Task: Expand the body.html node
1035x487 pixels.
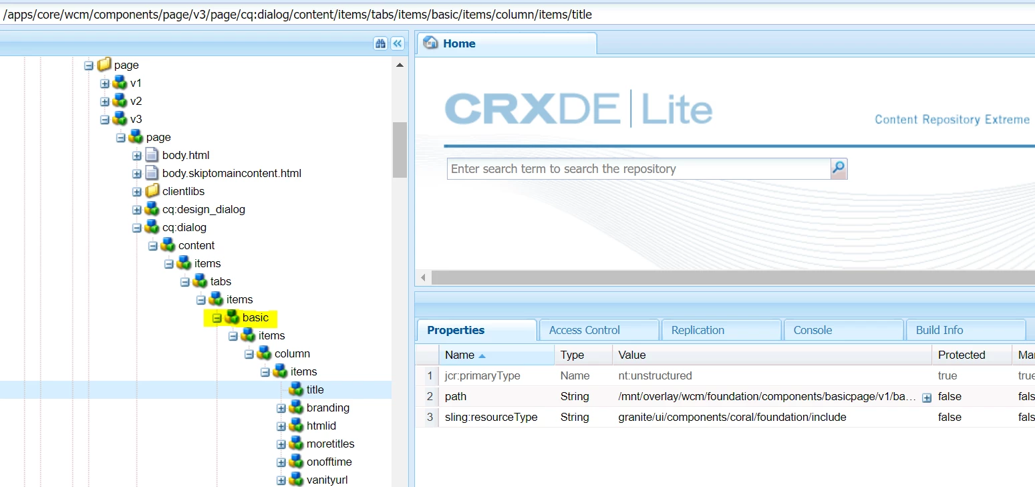Action: pyautogui.click(x=136, y=156)
